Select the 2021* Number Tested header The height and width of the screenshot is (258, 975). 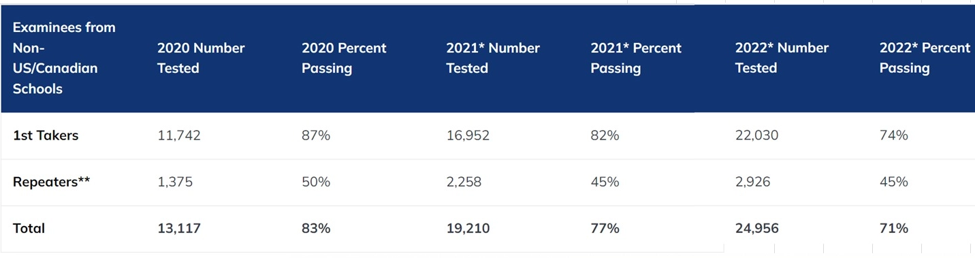click(493, 58)
